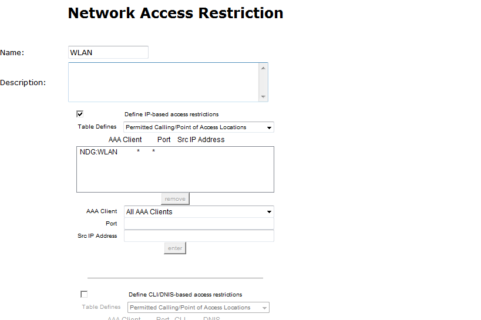Click the Define CLI/DNIS-based access restrictions label

[185, 295]
